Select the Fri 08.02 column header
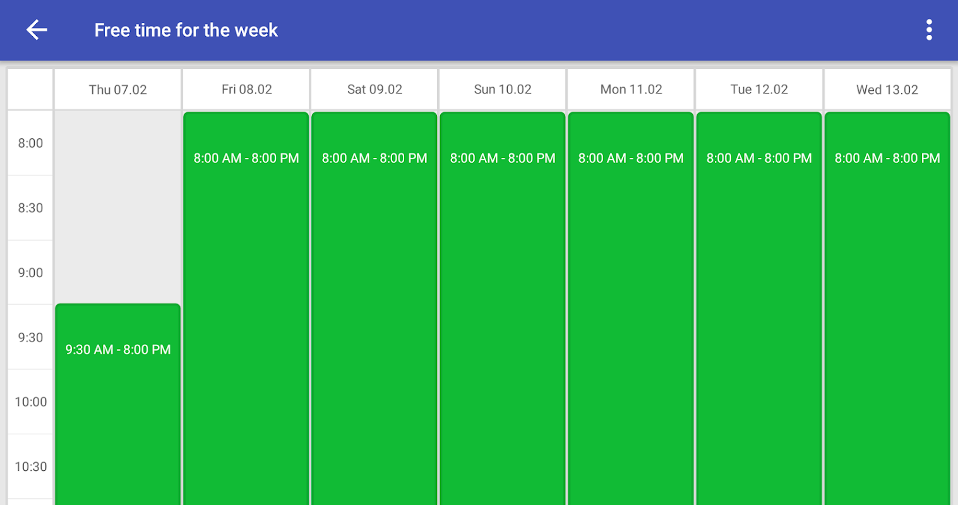958x505 pixels. [x=246, y=90]
